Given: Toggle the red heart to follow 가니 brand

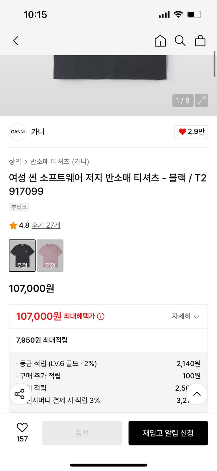Looking at the screenshot, I should coord(191,132).
